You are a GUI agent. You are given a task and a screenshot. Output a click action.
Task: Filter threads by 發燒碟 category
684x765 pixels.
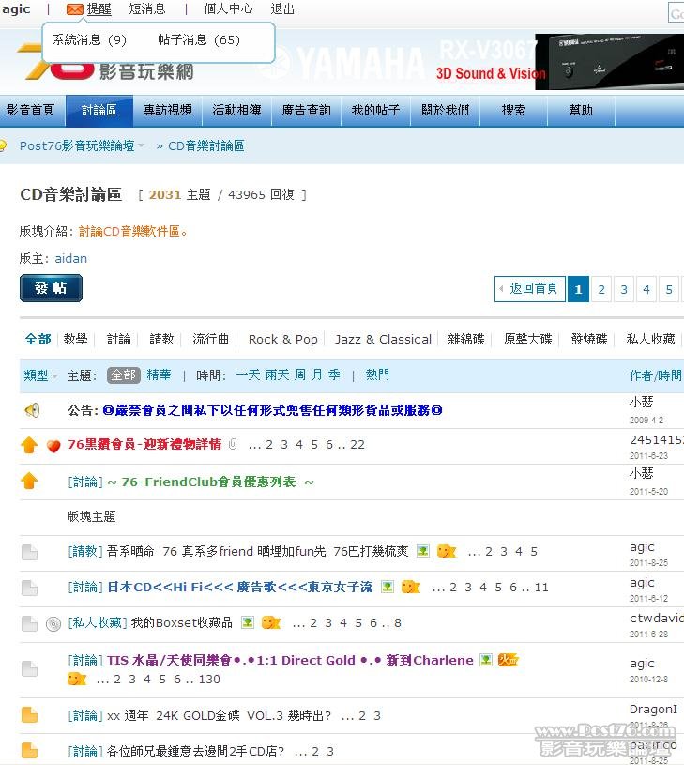click(589, 339)
